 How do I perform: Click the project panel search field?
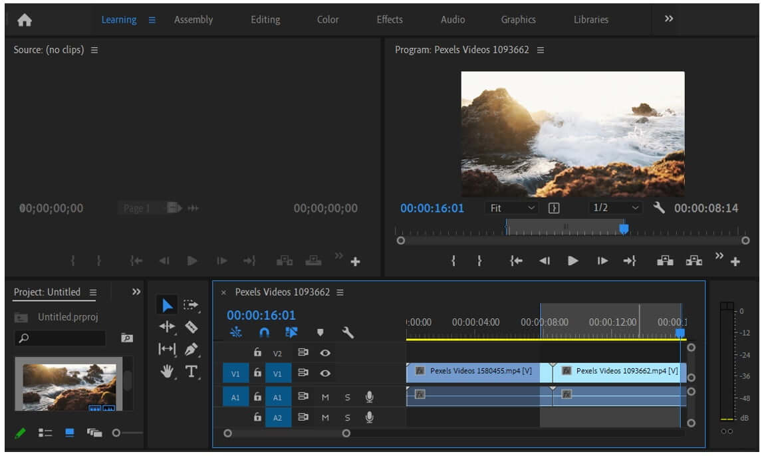coord(61,338)
